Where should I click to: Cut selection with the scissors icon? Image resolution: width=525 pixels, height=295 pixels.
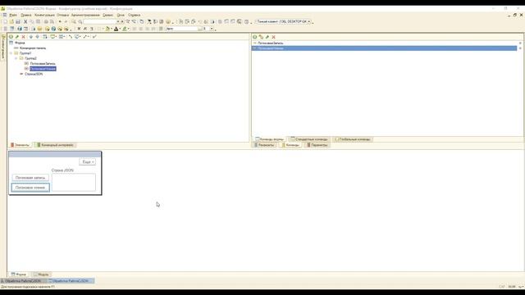25,22
